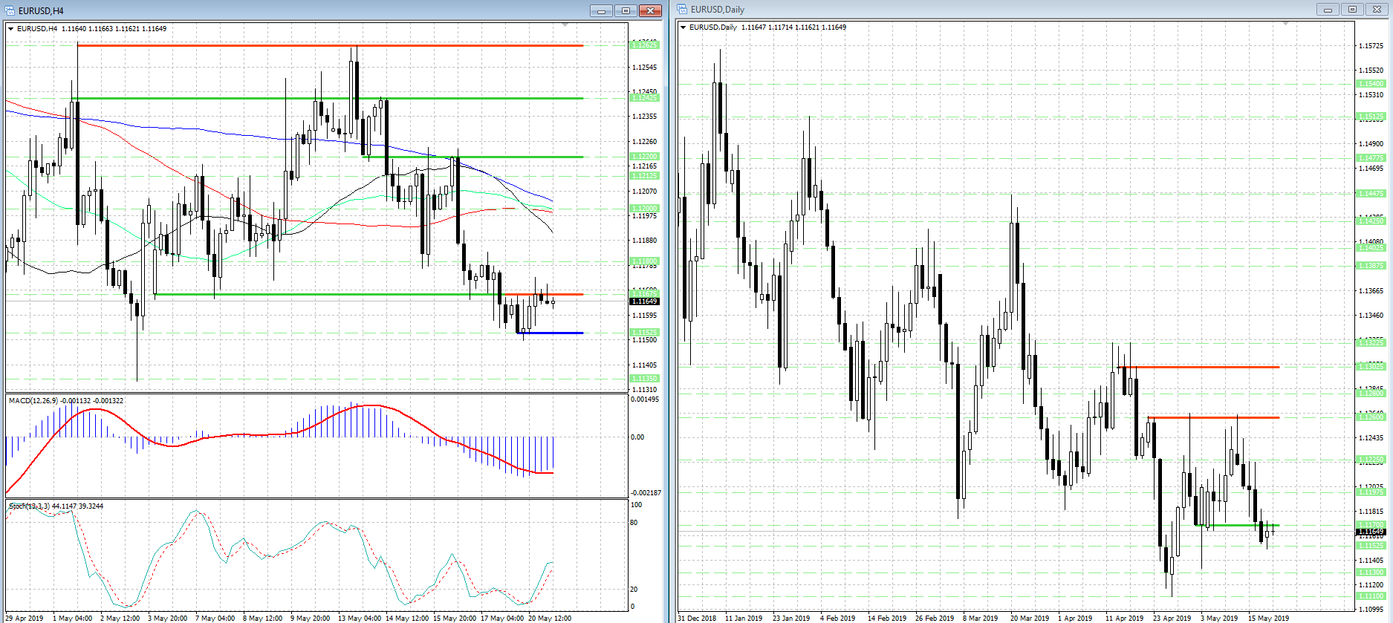
Task: Maximize the EURUSD,Daily chart window
Action: [1352, 10]
